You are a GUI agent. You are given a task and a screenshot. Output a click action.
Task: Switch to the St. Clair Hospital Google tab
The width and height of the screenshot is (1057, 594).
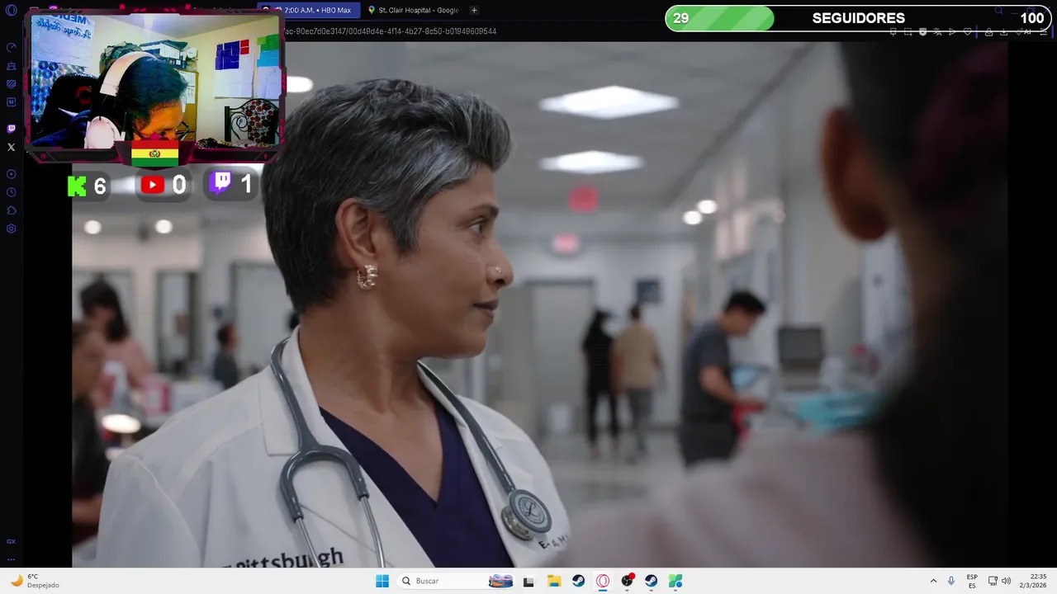[x=417, y=10]
